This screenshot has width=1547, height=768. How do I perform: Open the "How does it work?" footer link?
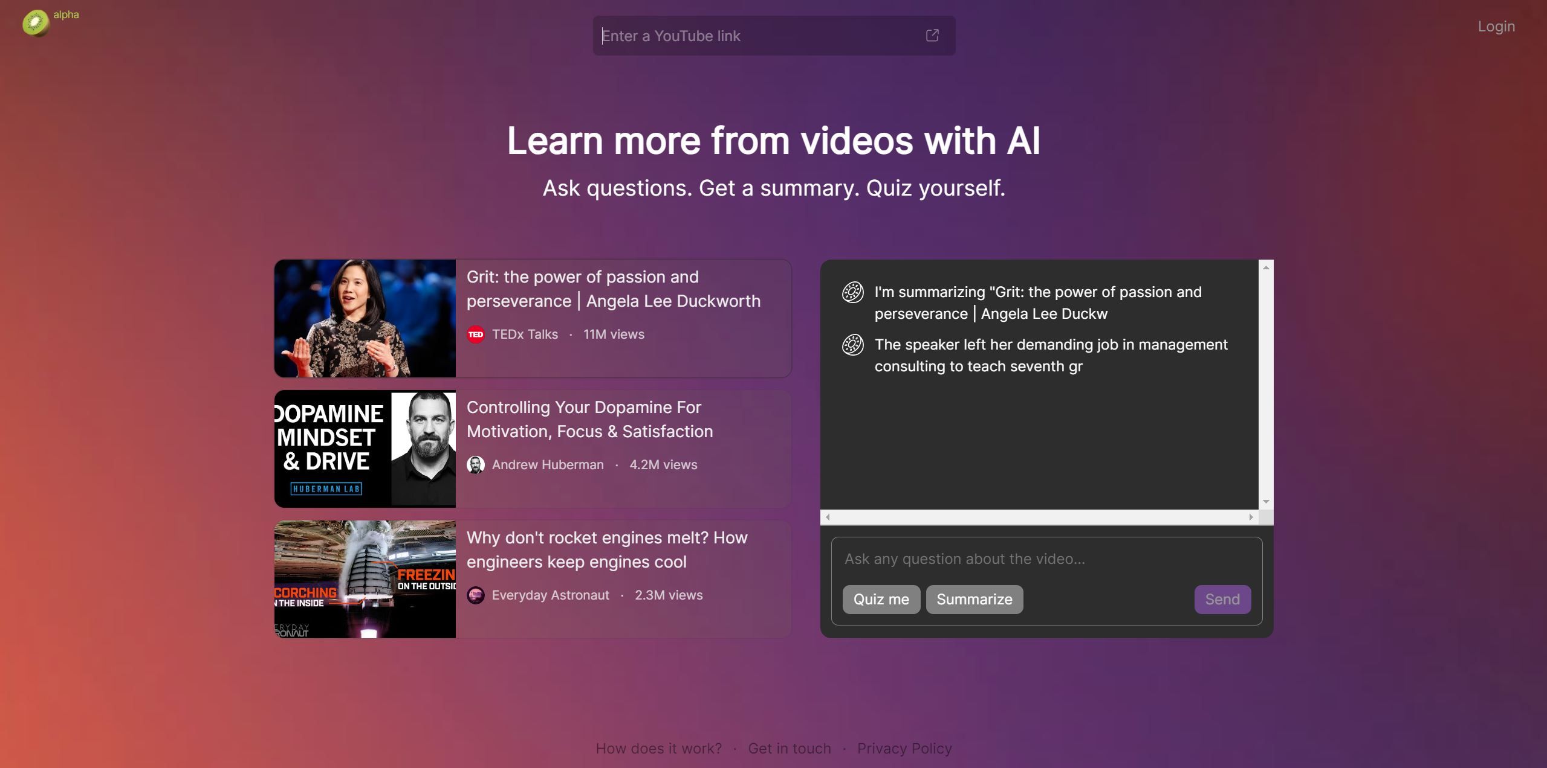click(658, 749)
